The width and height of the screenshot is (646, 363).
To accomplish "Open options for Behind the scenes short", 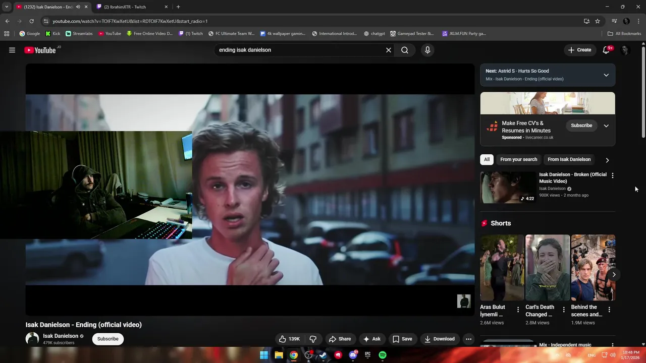I will click(609, 310).
